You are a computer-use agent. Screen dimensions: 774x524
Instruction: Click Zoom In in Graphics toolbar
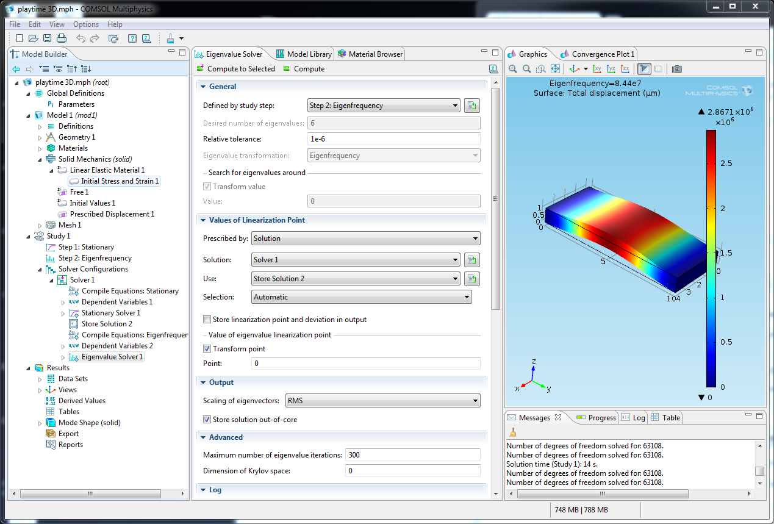click(x=513, y=69)
